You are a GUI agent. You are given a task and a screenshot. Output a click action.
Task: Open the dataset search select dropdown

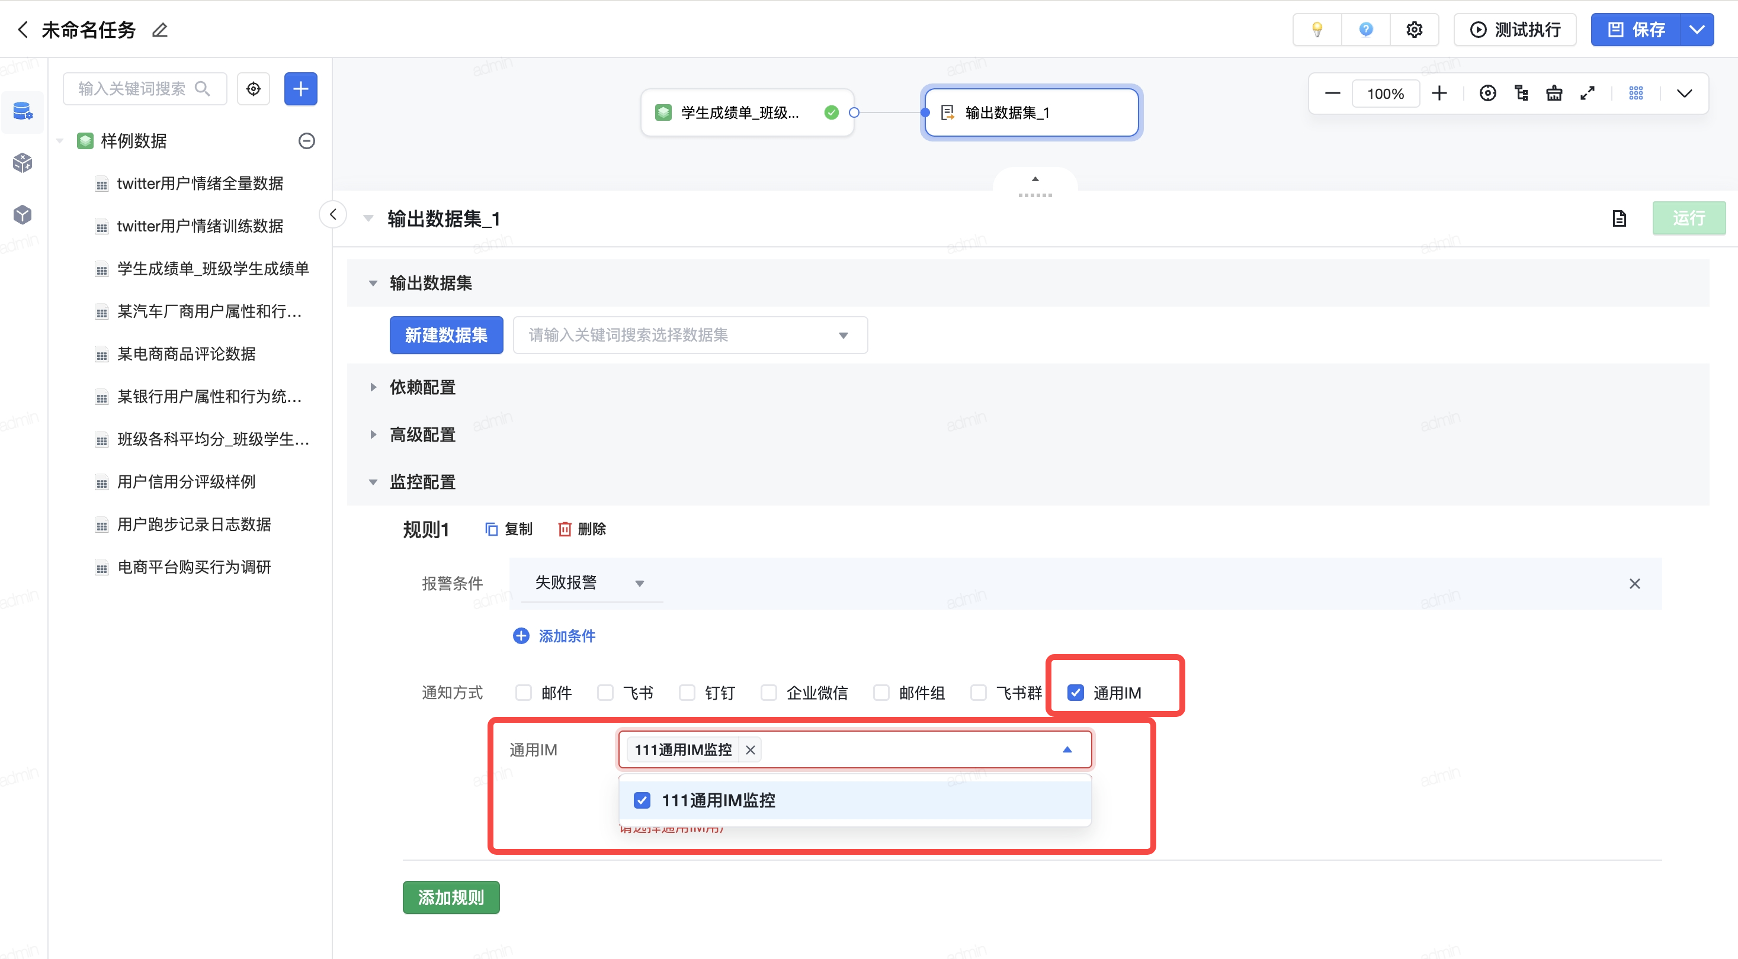[x=690, y=335]
